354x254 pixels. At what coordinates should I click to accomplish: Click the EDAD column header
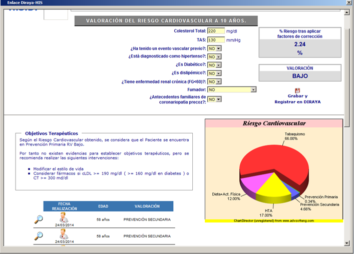[103, 206]
